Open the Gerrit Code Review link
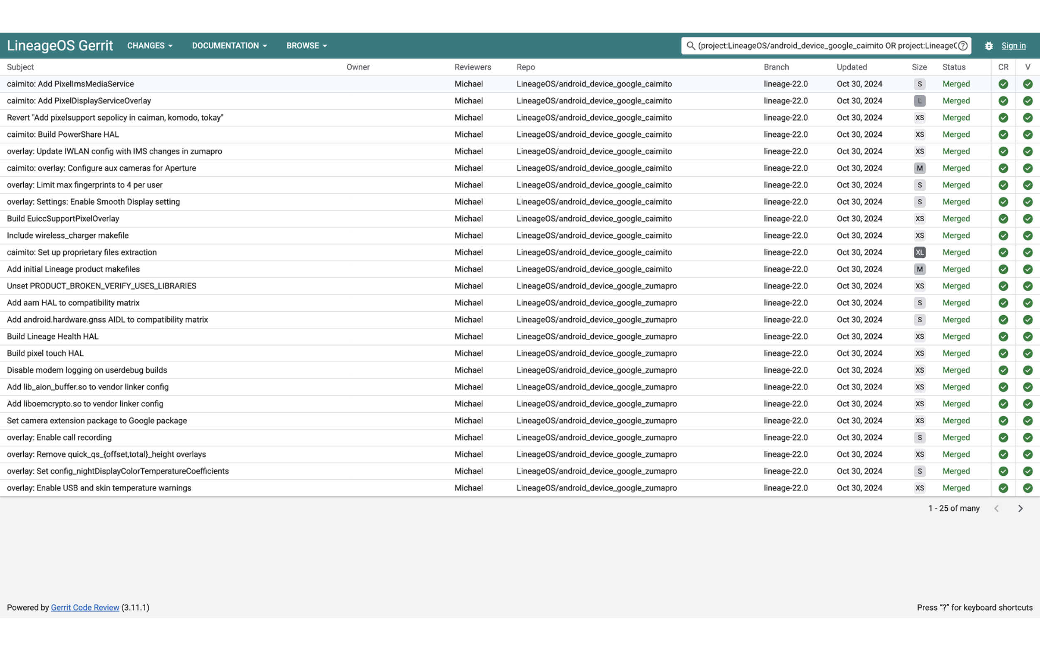Image resolution: width=1040 pixels, height=650 pixels. (x=85, y=608)
